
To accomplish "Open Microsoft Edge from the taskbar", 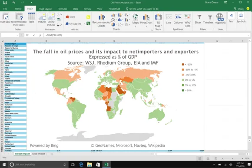I will (81, 165).
